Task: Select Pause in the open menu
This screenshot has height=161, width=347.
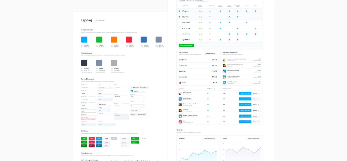Action: point(104,107)
